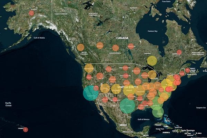Click the teal California bubble
Viewport: 207px width, 138px height.
click(91, 93)
